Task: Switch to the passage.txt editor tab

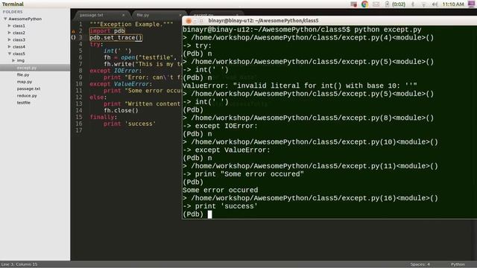Action: (x=91, y=15)
